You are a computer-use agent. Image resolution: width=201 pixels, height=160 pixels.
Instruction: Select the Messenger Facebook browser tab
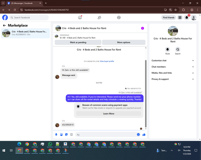click(x=24, y=3)
